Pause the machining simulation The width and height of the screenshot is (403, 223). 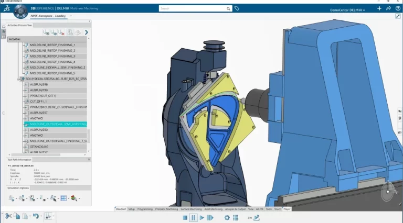click(x=193, y=217)
